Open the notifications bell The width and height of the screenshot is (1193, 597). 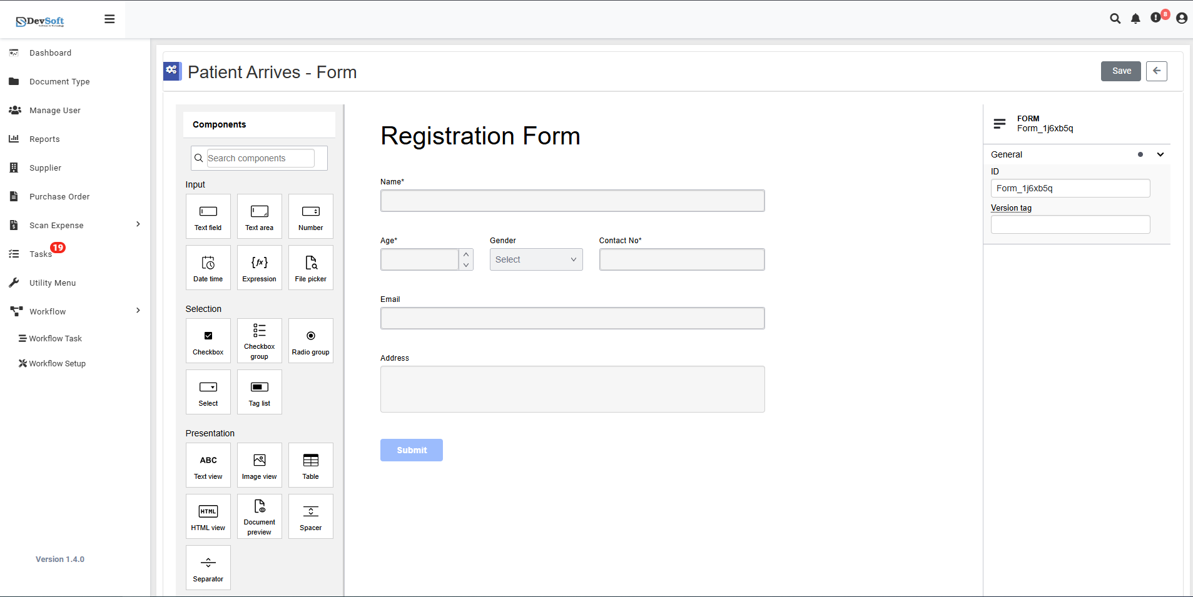tap(1135, 19)
